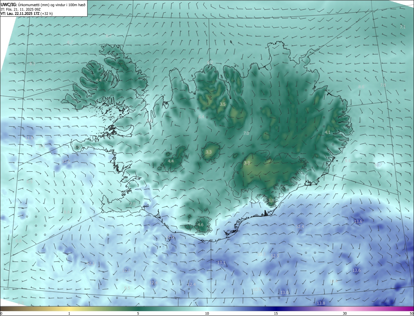This screenshot has width=414, height=316.
Task: Select the 4.1 value in East Iceland
Action: (x=328, y=132)
